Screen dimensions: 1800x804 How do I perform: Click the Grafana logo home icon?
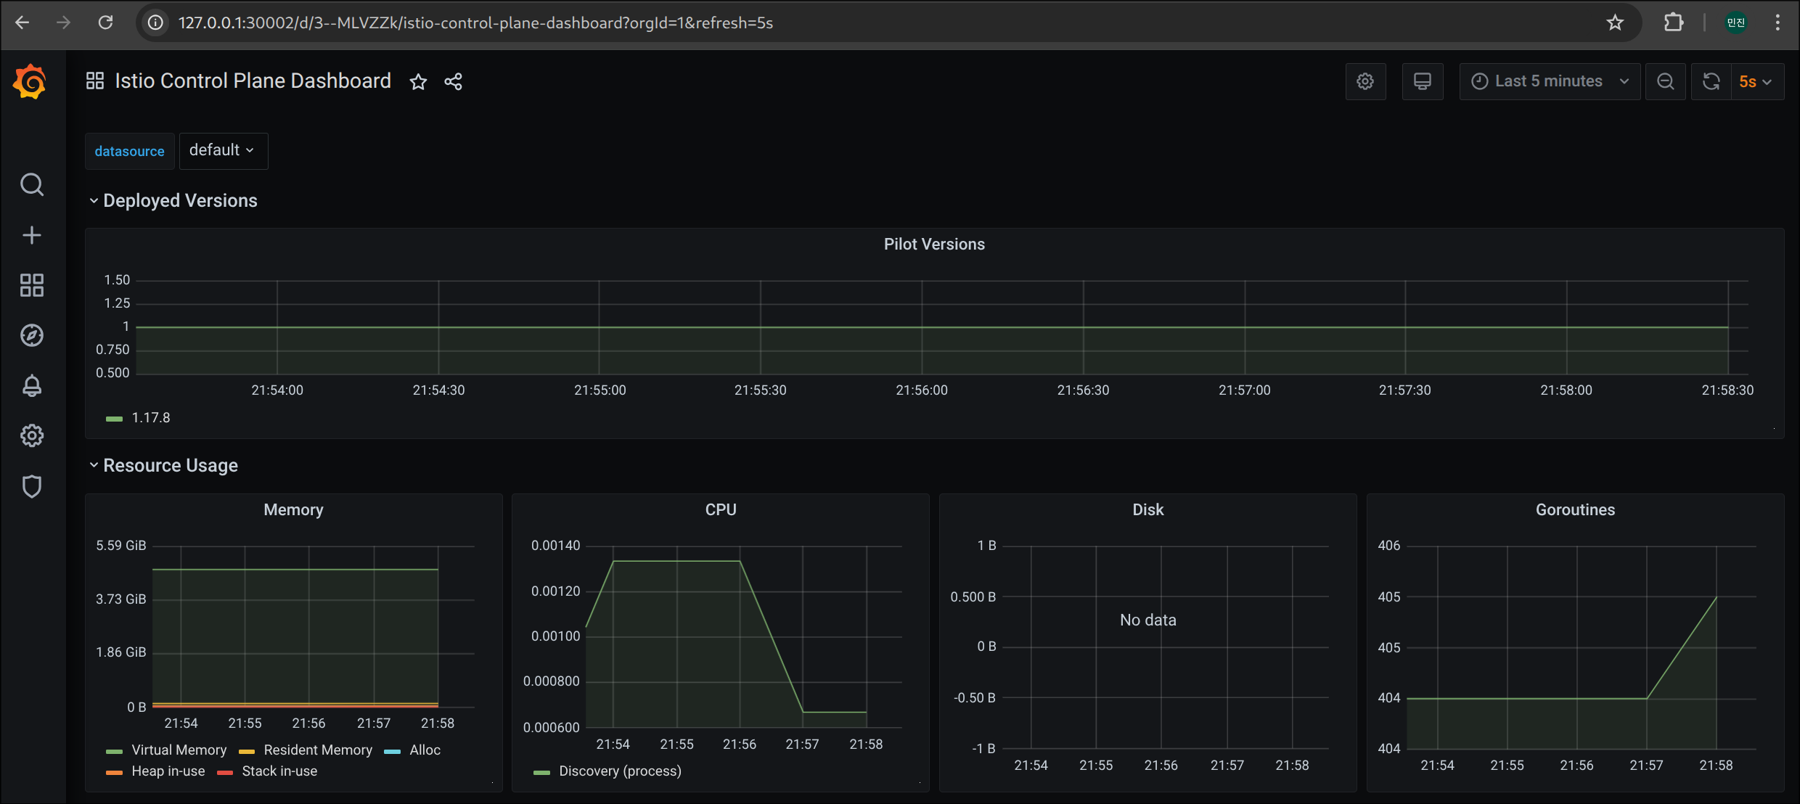tap(30, 81)
